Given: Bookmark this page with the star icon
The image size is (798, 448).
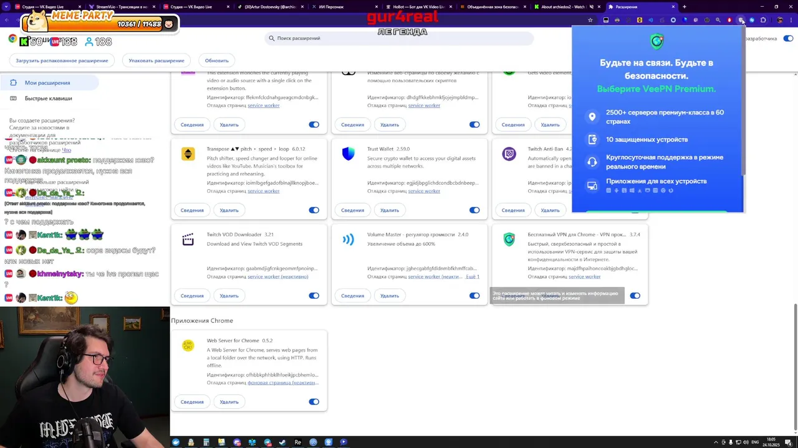Looking at the screenshot, I should 590,20.
